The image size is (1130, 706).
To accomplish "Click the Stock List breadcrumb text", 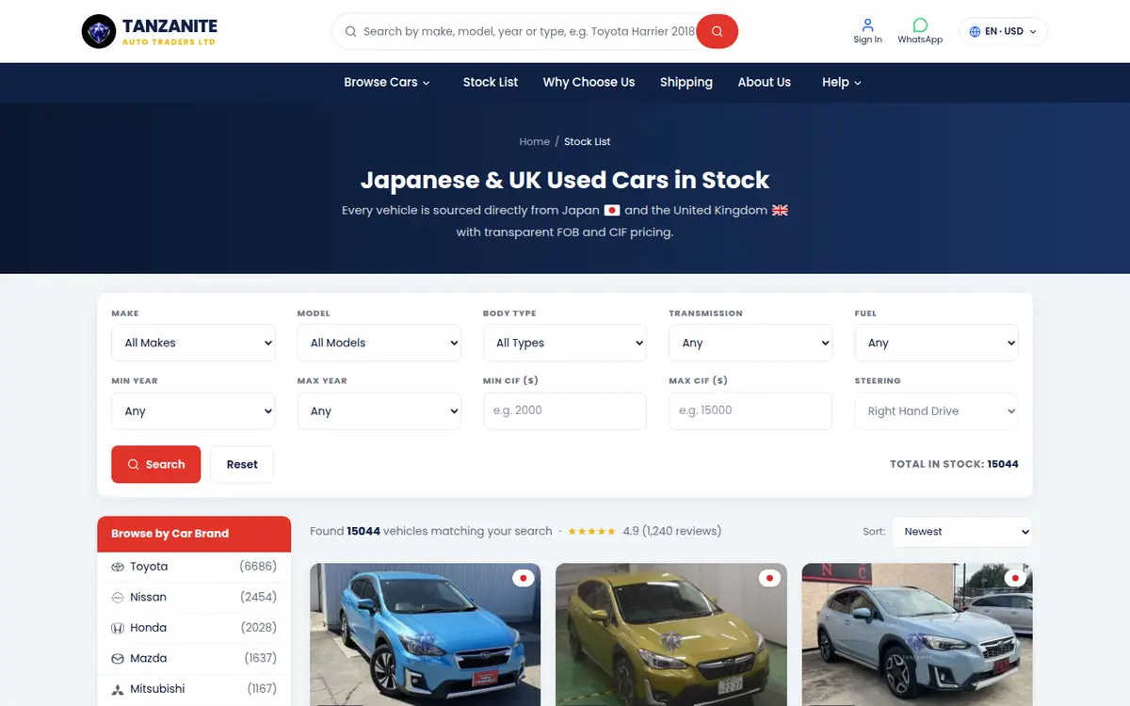I will [x=588, y=141].
